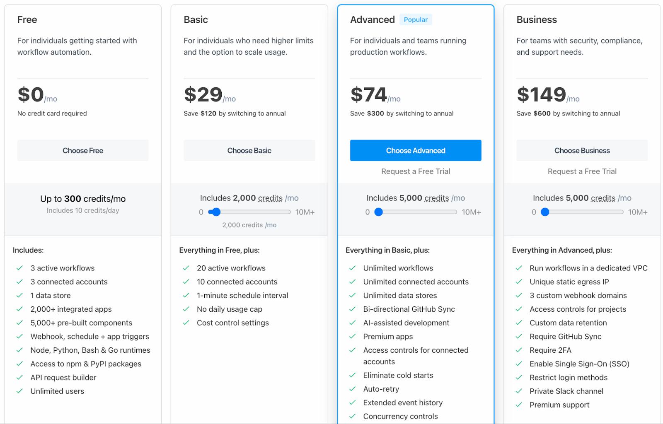The height and width of the screenshot is (424, 663).
Task: Click the checkmark next to "Cost control settings"
Action: tap(185, 323)
